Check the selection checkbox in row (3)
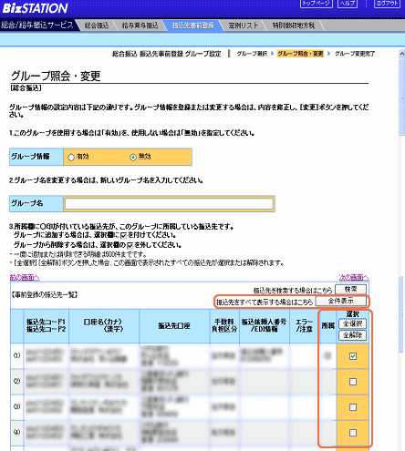 (x=353, y=407)
